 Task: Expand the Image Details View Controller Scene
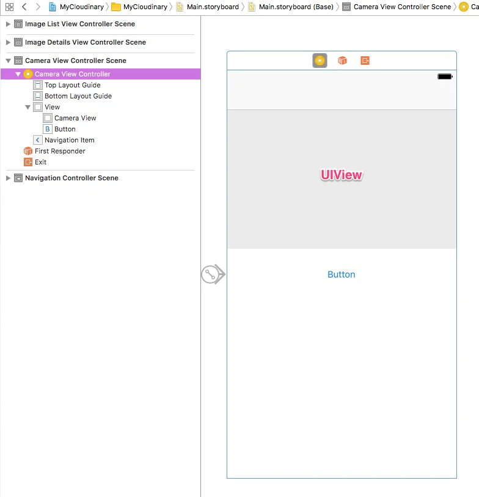tap(8, 42)
